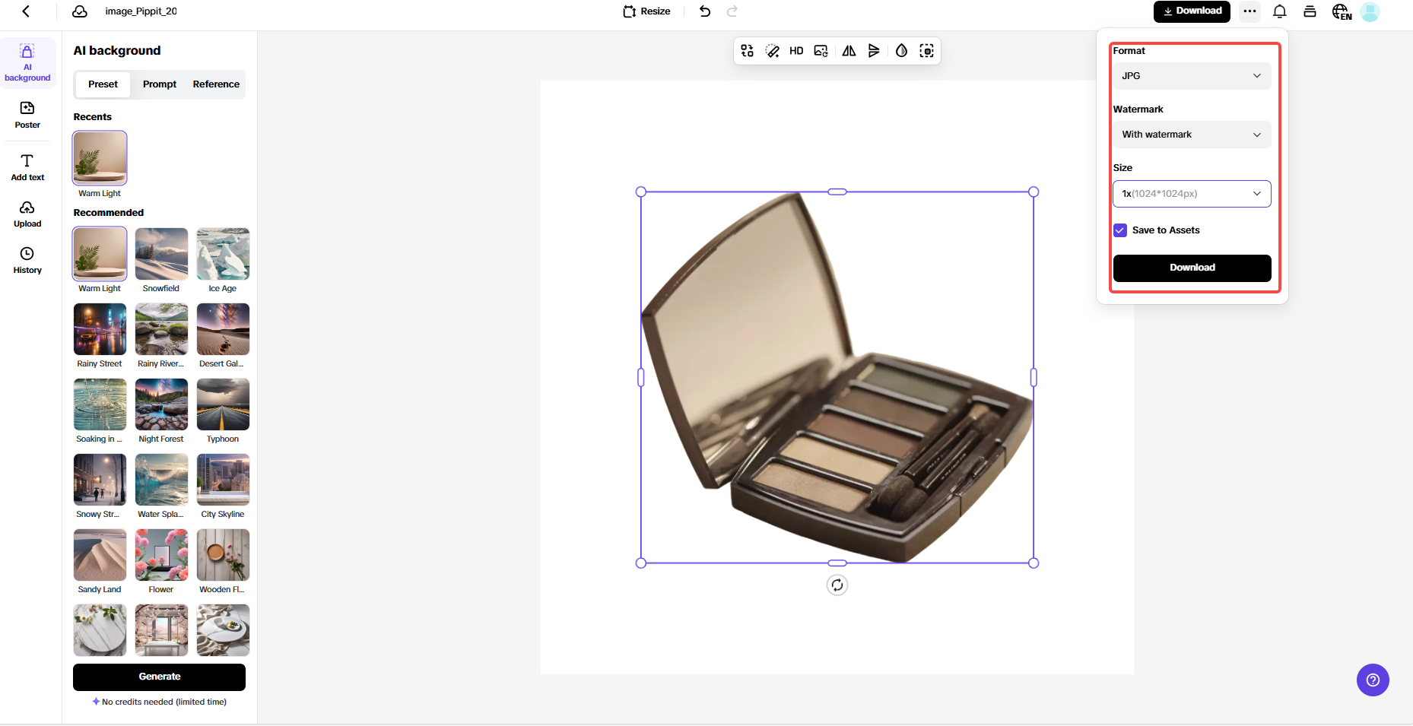Select the Snowfield preset thumbnail
1413x726 pixels.
click(160, 254)
